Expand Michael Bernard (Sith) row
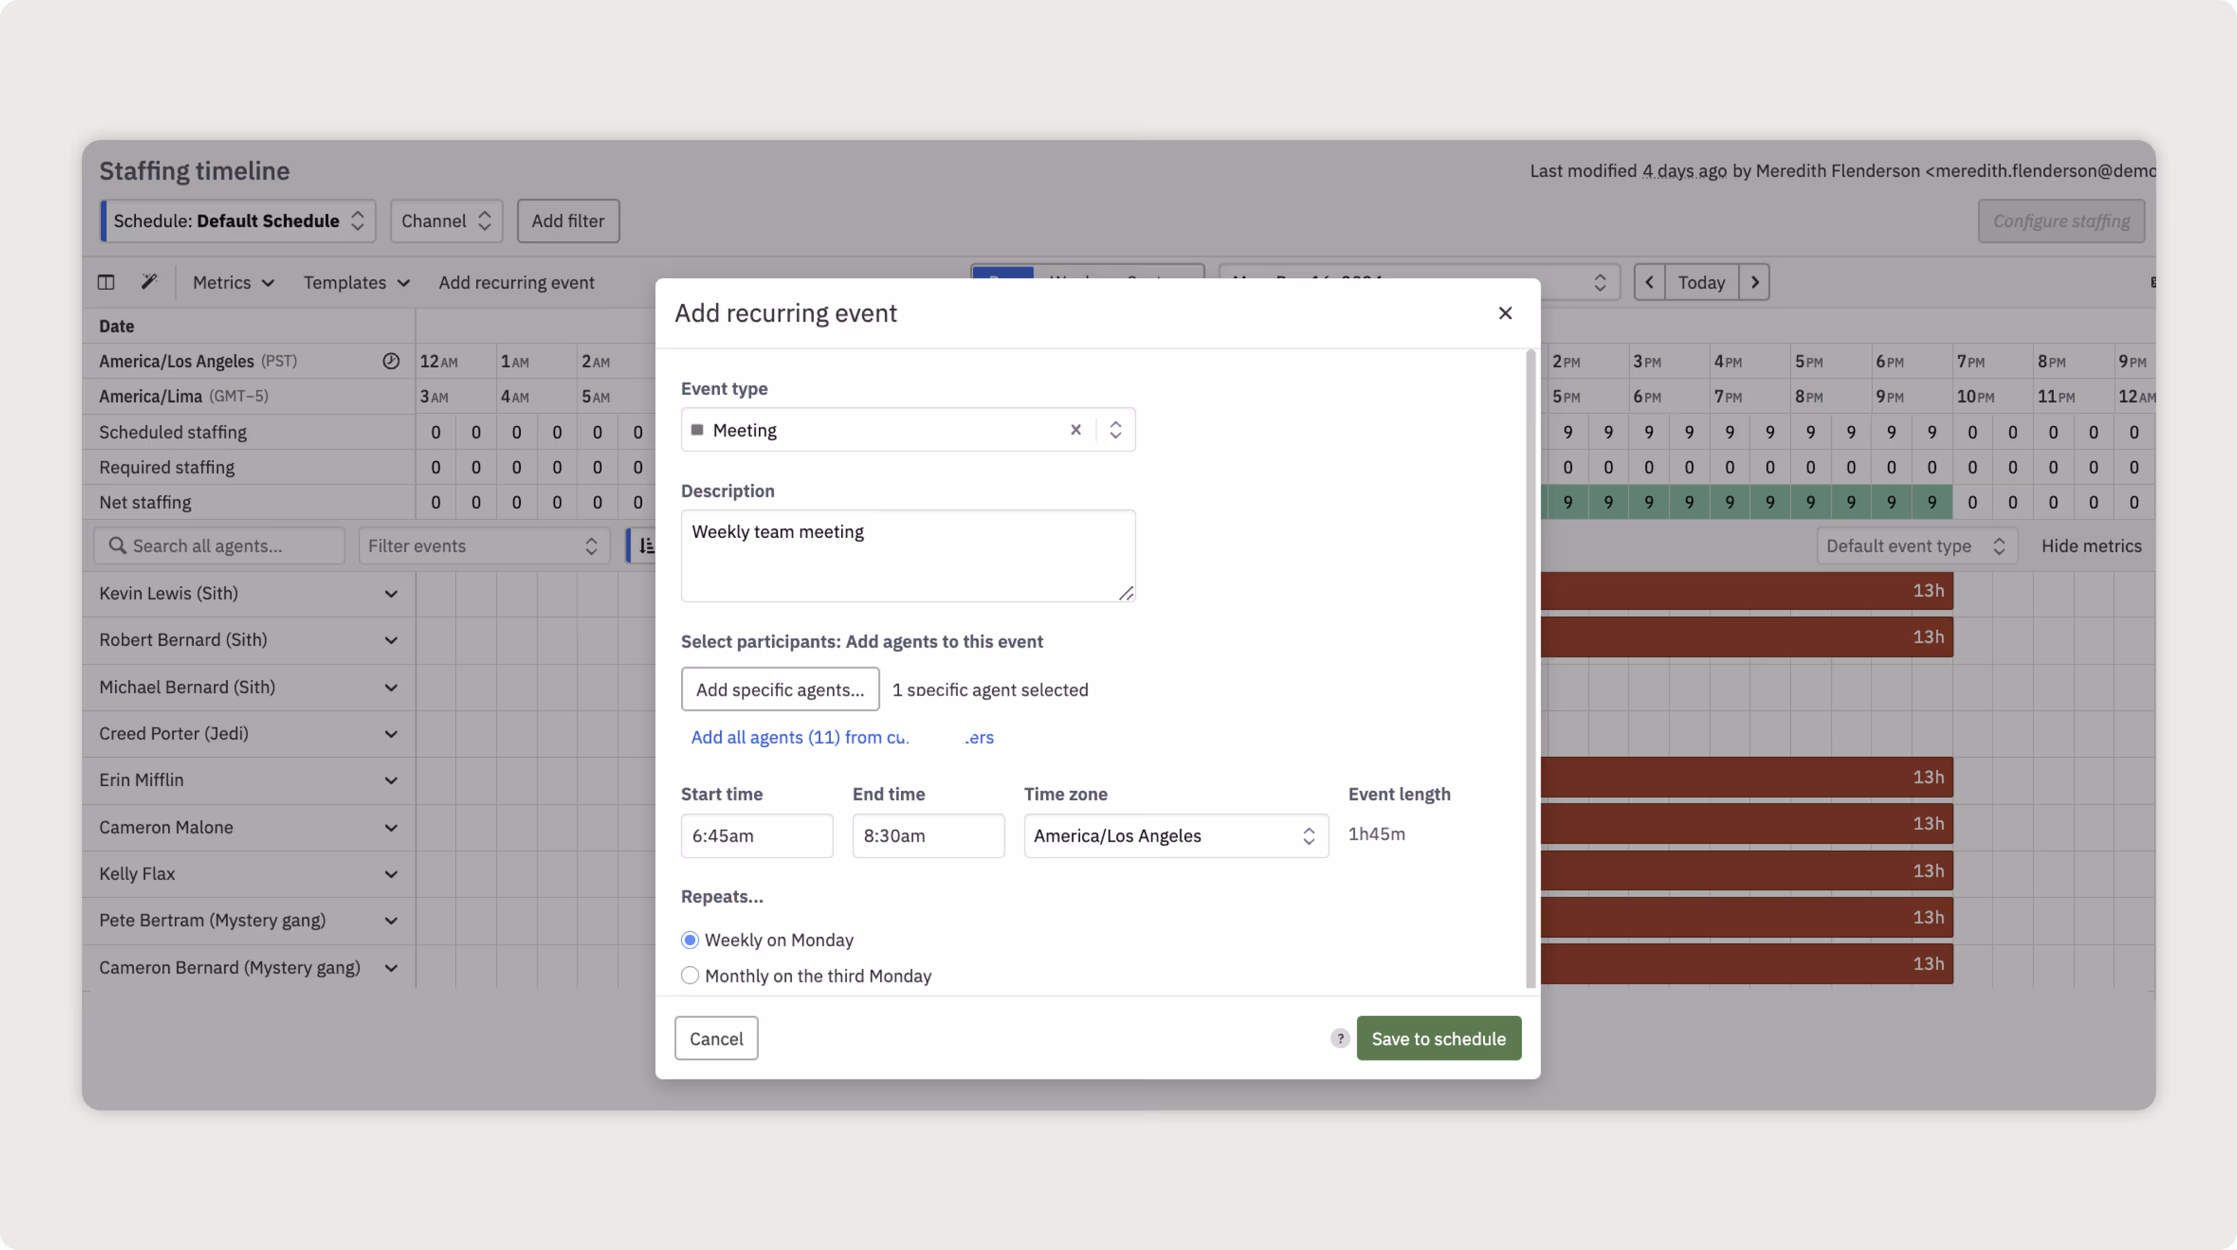The image size is (2237, 1250). [x=391, y=686]
